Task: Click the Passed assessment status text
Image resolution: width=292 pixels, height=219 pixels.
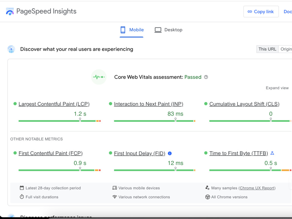Action: point(193,77)
